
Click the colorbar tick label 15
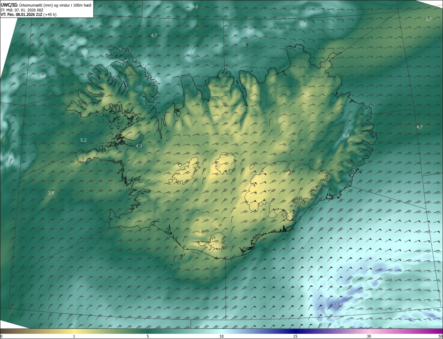coord(295,336)
